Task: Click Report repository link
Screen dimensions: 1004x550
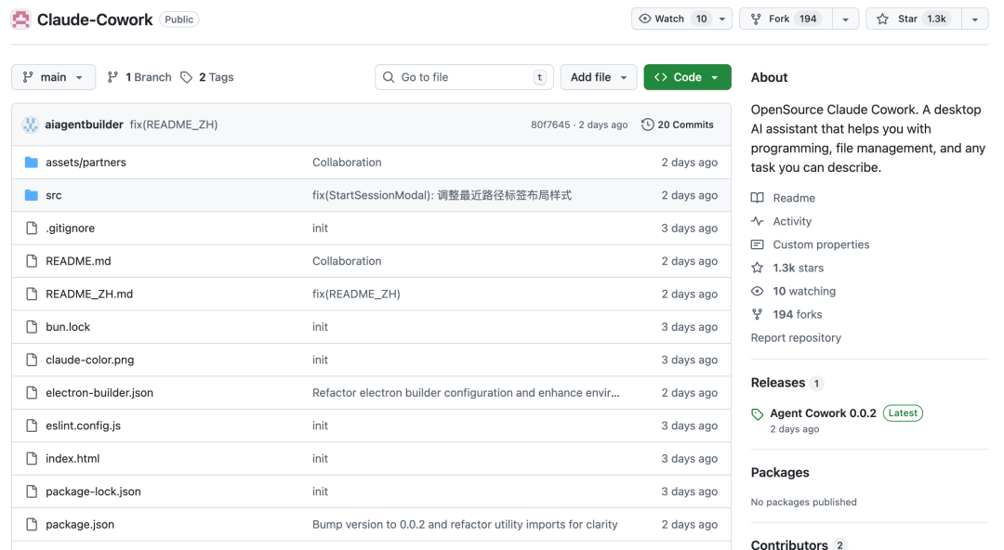Action: [x=796, y=338]
